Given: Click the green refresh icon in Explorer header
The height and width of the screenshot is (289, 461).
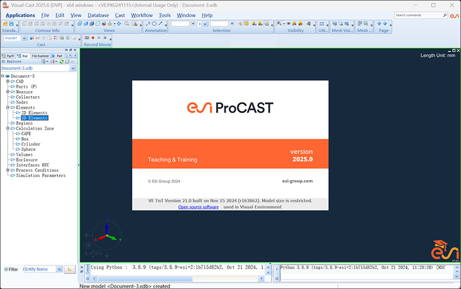Looking at the screenshot, I should click(x=61, y=61).
